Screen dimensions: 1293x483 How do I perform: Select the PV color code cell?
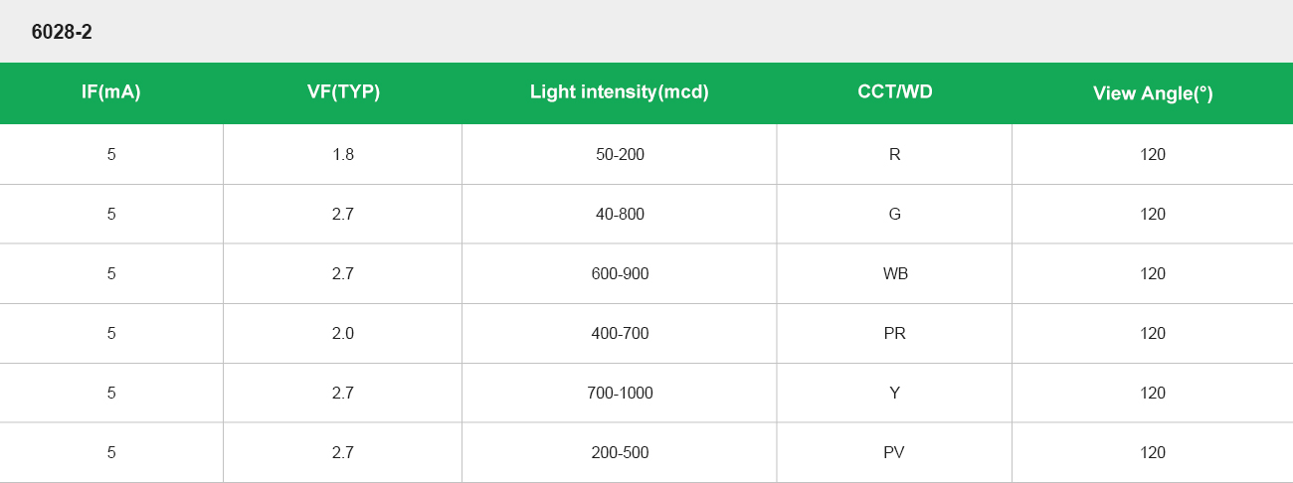tap(894, 452)
